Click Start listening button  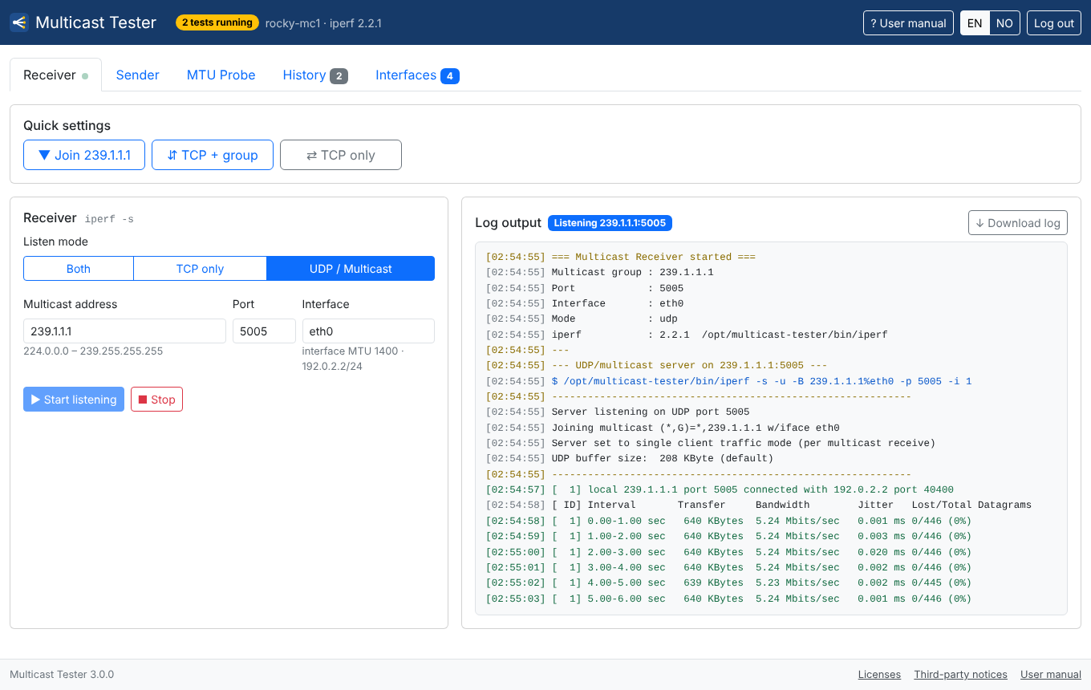click(74, 400)
